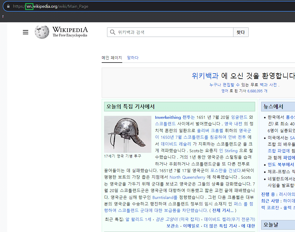Open the 이메일로 link
The width and height of the screenshot is (295, 232).
[191, 226]
